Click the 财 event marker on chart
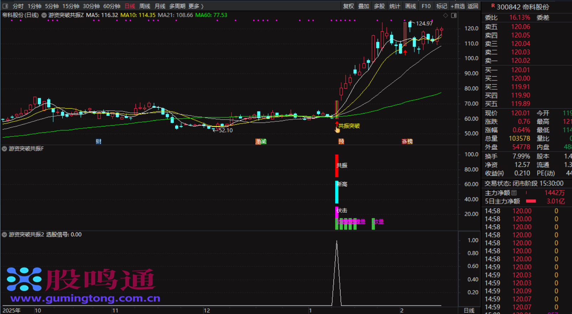This screenshot has width=572, height=314. tap(98, 141)
